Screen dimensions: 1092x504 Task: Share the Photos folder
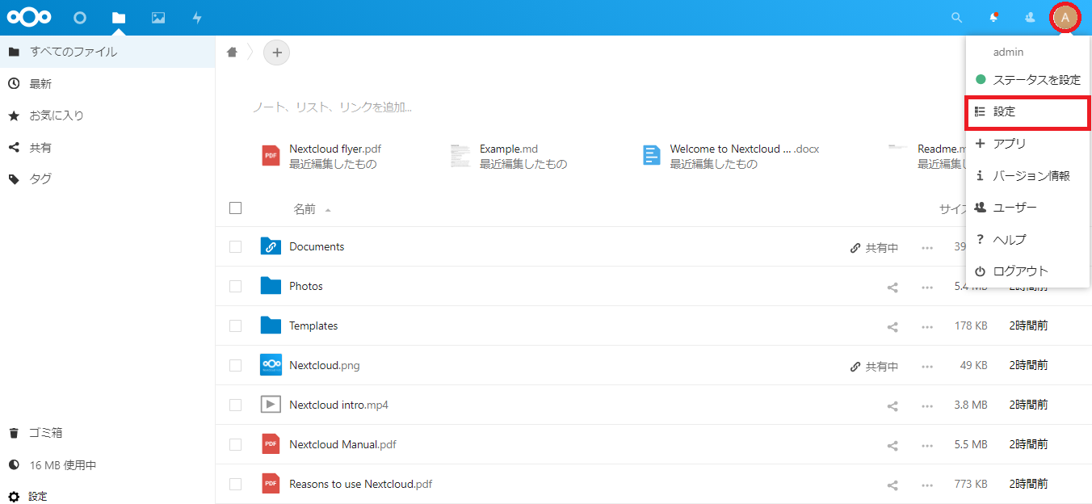[892, 287]
